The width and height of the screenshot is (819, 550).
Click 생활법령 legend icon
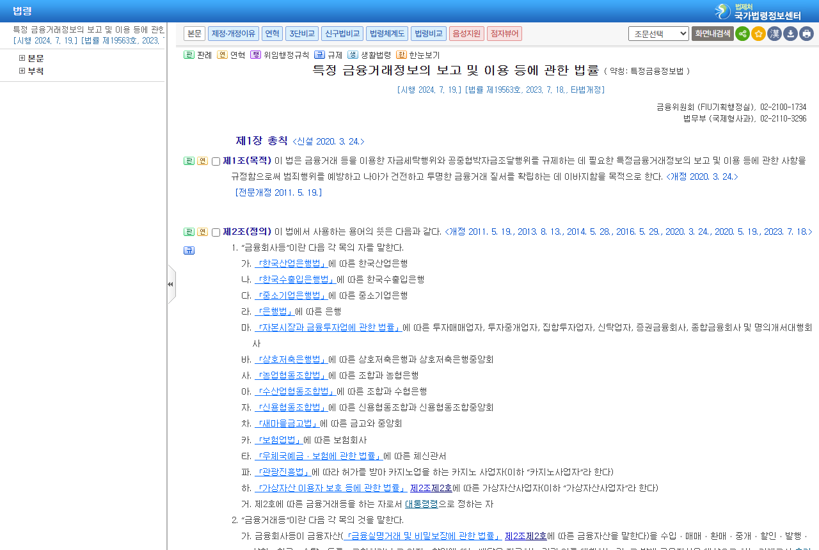coord(353,55)
